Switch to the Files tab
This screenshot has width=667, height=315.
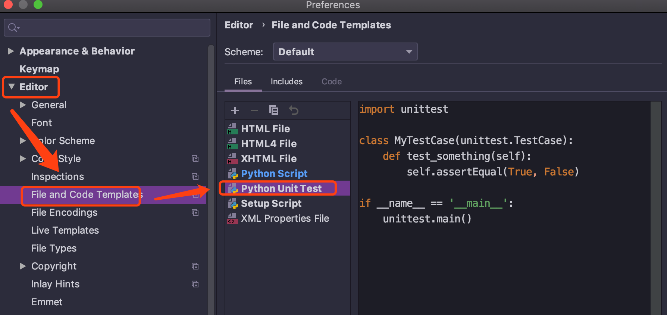point(243,81)
